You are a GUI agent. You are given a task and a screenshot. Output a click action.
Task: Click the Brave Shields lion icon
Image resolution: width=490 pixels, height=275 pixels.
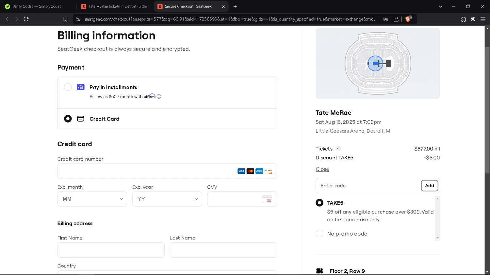coord(408,19)
